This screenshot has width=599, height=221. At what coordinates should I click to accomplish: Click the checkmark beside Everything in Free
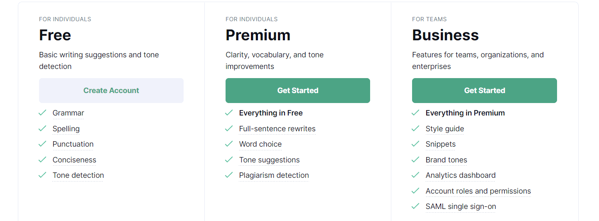coord(229,113)
